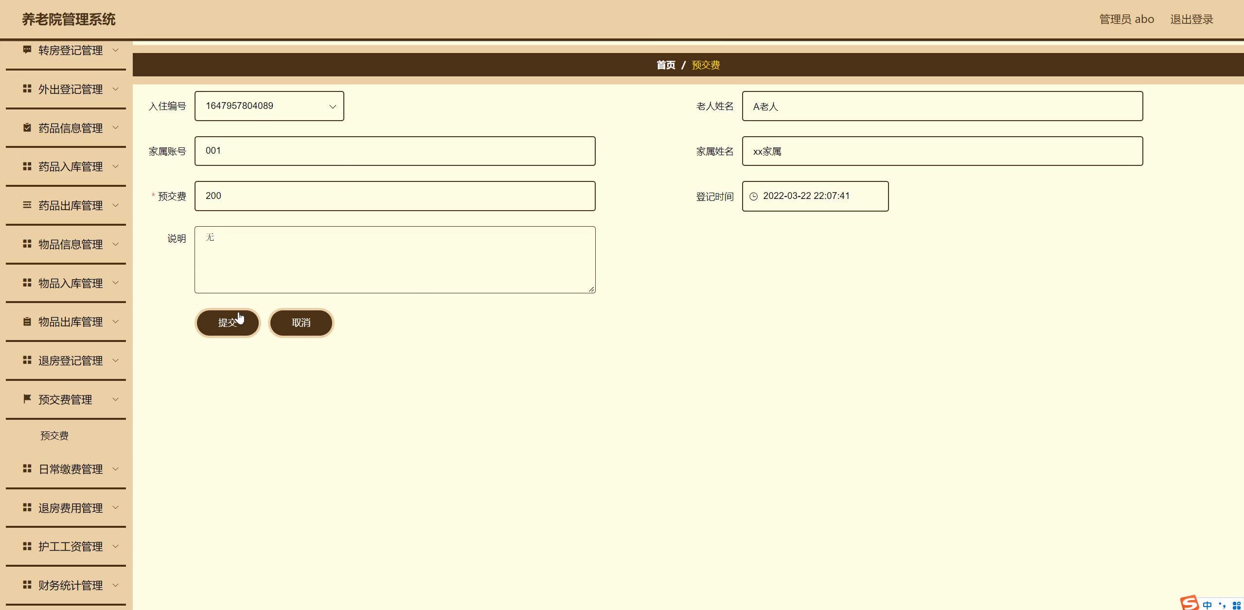
Task: Go to 首页 in the breadcrumb
Action: click(665, 65)
